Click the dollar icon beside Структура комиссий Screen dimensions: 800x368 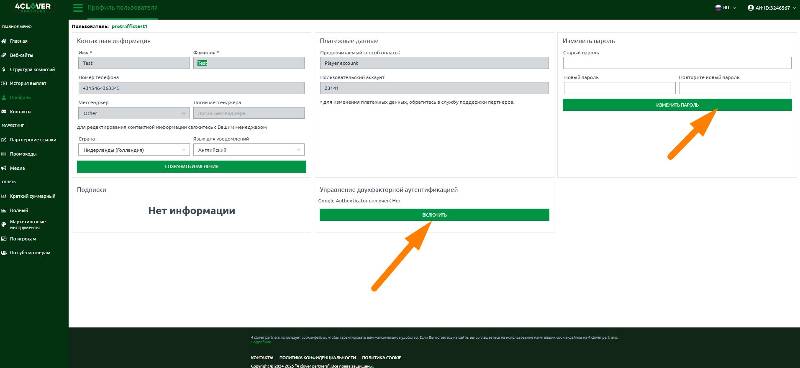4,69
